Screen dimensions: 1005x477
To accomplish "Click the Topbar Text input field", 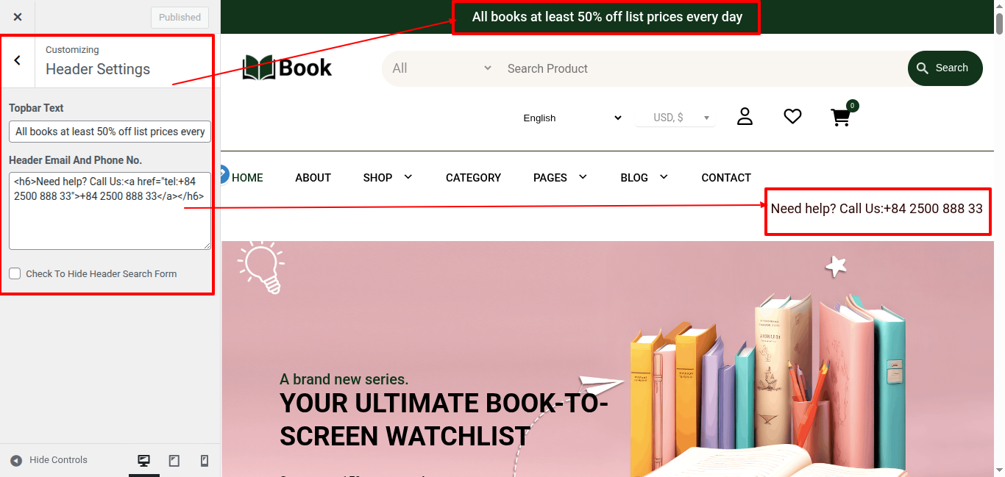I will click(x=110, y=132).
